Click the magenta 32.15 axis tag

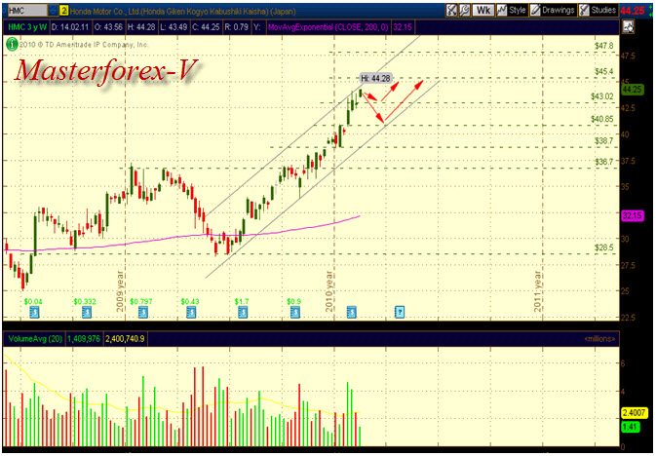[633, 216]
